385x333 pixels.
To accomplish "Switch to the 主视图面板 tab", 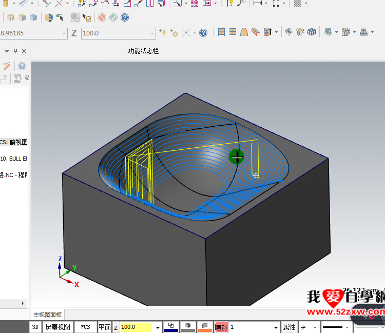I will (x=47, y=315).
